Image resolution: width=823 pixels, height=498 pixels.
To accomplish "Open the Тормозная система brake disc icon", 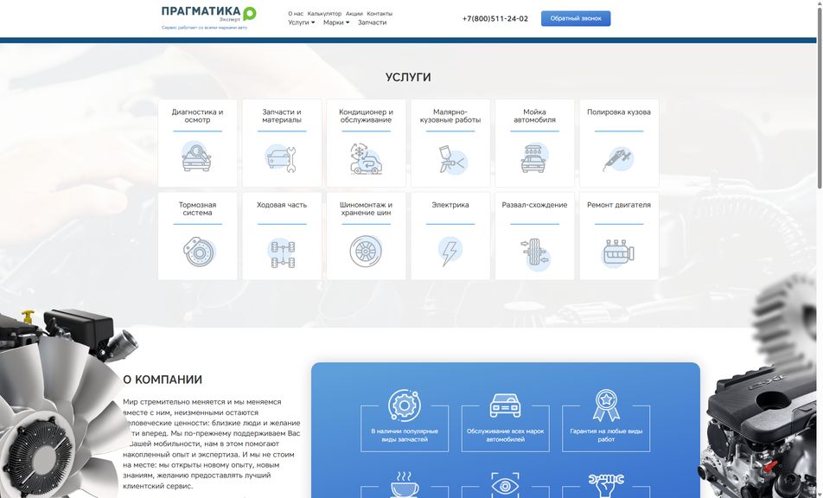I will click(x=199, y=252).
